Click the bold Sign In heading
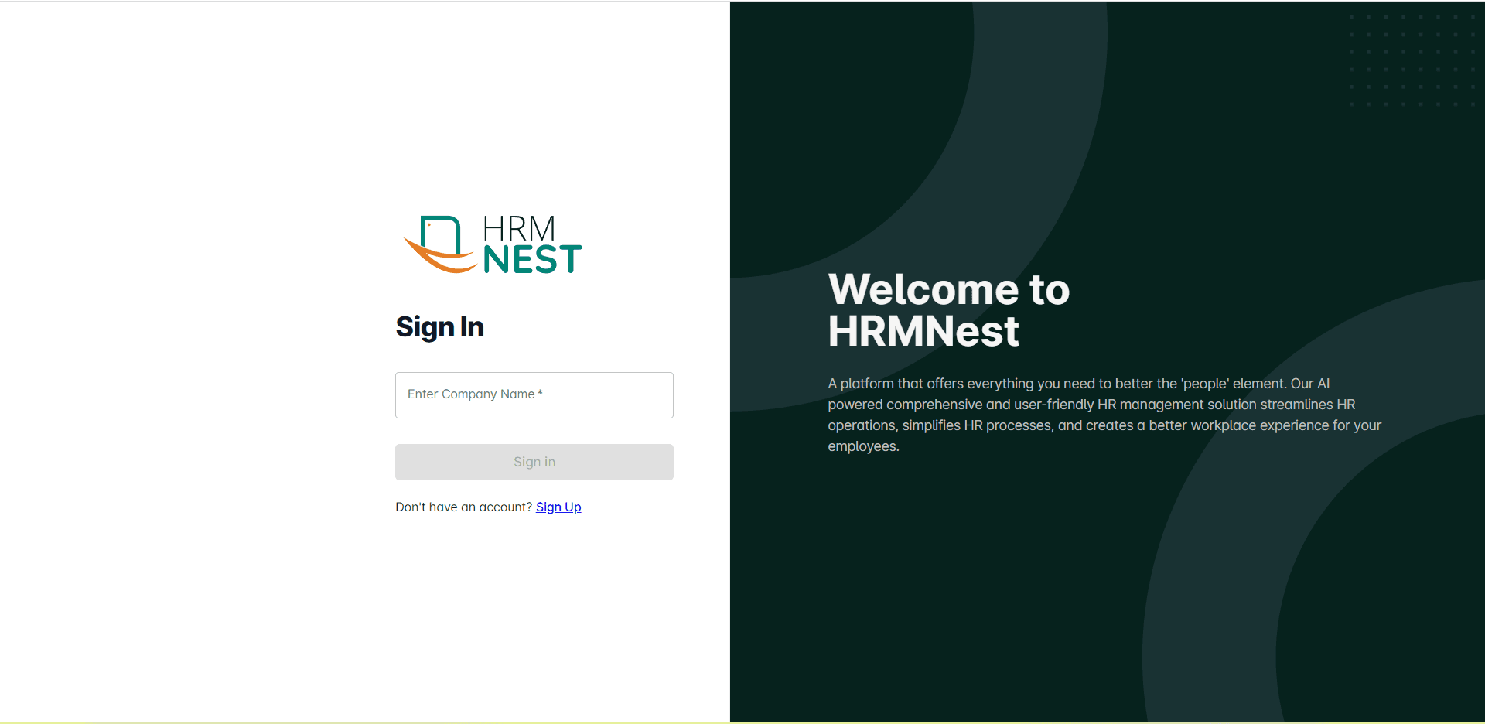The image size is (1485, 724). 439,327
